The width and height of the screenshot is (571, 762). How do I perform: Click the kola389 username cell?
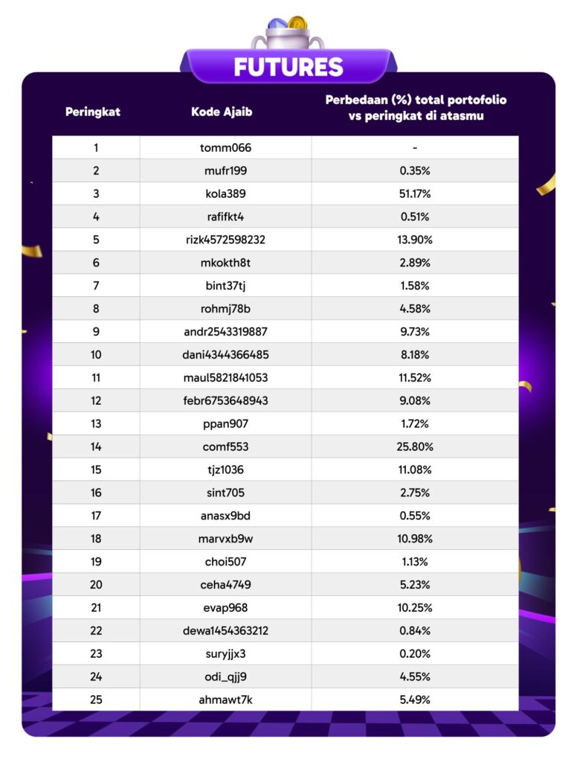click(226, 193)
